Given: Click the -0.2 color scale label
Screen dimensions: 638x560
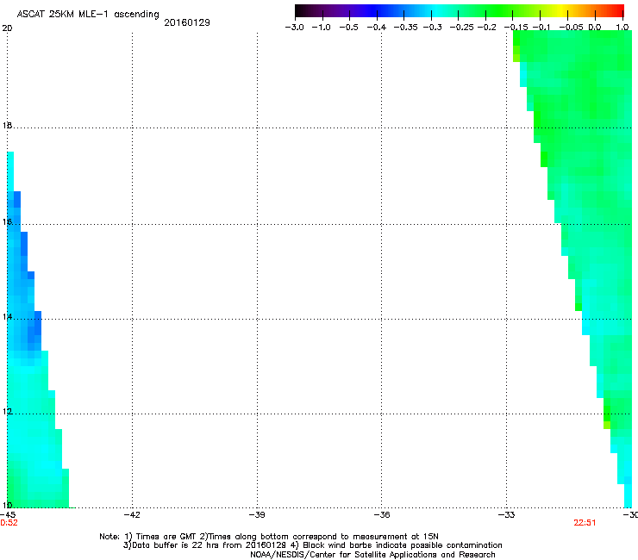Looking at the screenshot, I should tap(487, 28).
